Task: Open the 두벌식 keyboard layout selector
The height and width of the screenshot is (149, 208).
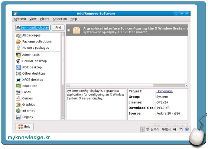Action: [166, 129]
